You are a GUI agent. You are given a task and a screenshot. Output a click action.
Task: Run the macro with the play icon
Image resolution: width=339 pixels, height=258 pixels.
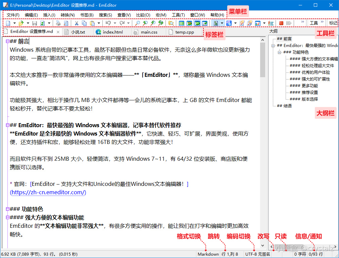[x=289, y=23]
